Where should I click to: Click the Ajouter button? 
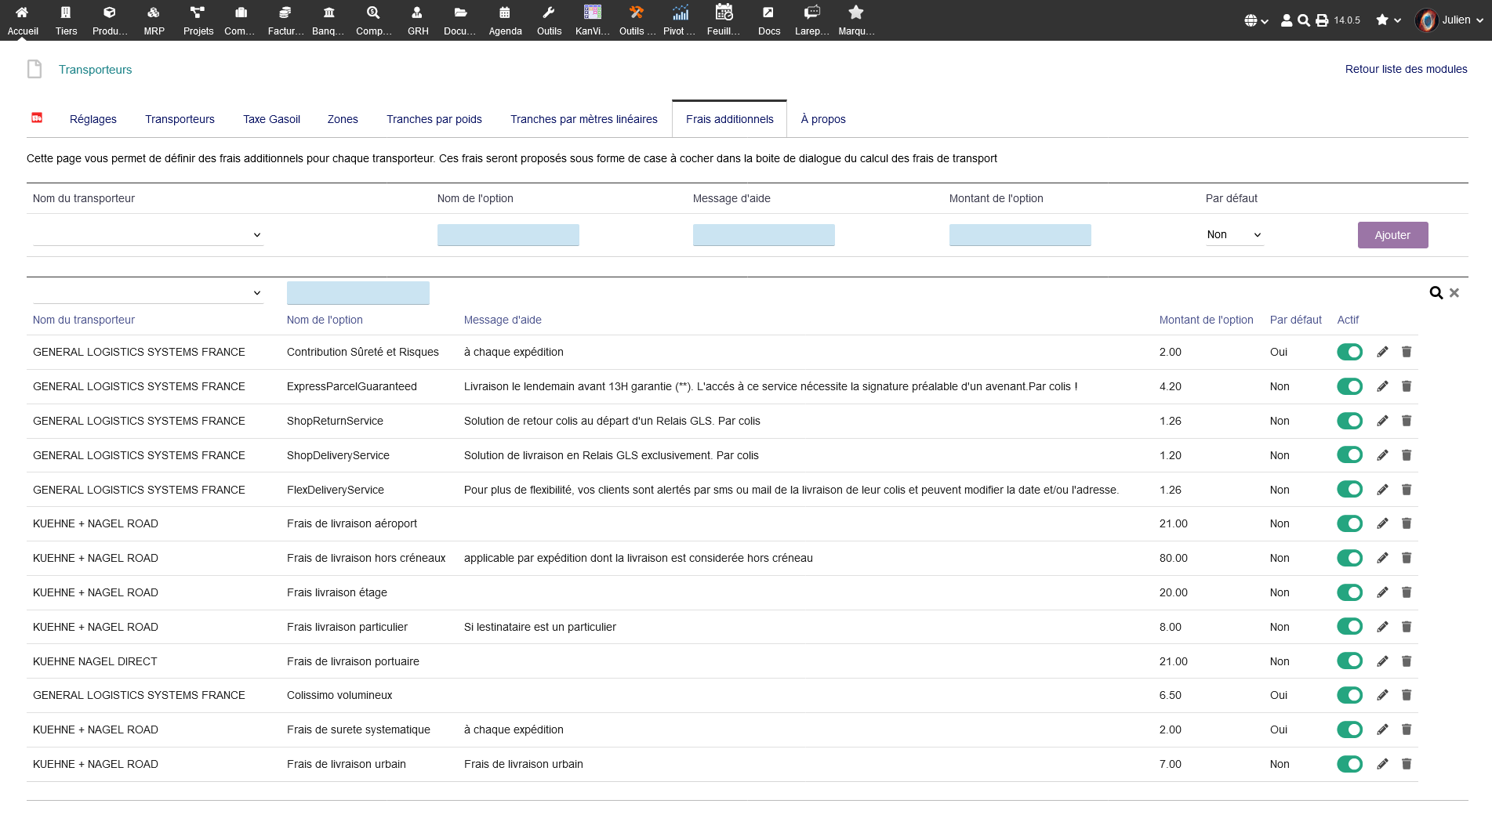point(1392,235)
